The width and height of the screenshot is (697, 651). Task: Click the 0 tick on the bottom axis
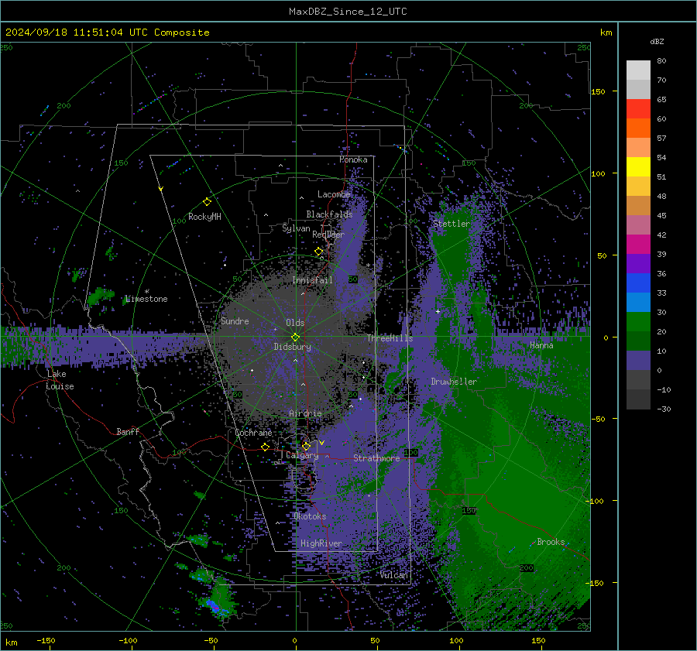point(294,640)
